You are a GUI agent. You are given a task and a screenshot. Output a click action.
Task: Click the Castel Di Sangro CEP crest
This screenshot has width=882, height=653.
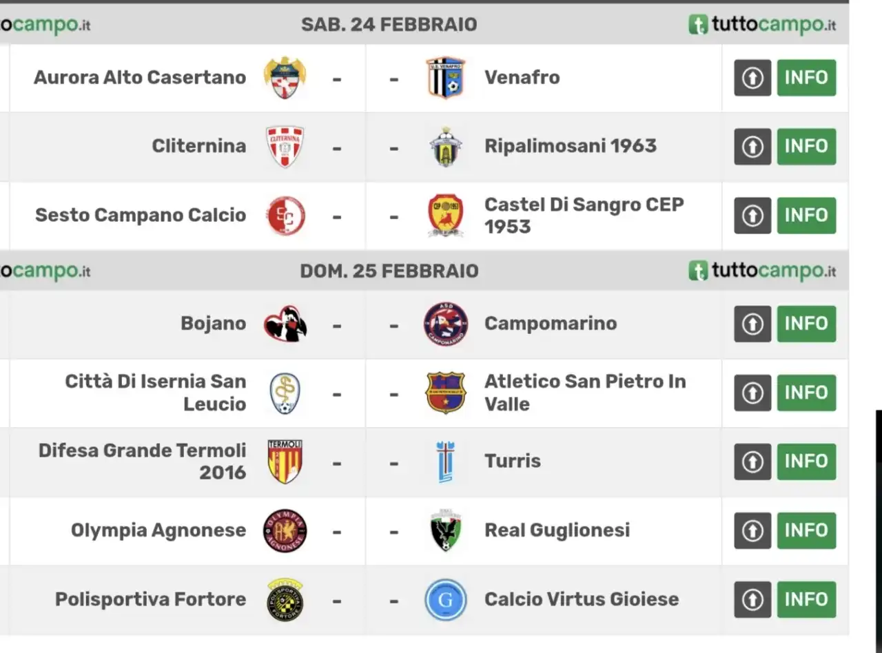pos(446,215)
